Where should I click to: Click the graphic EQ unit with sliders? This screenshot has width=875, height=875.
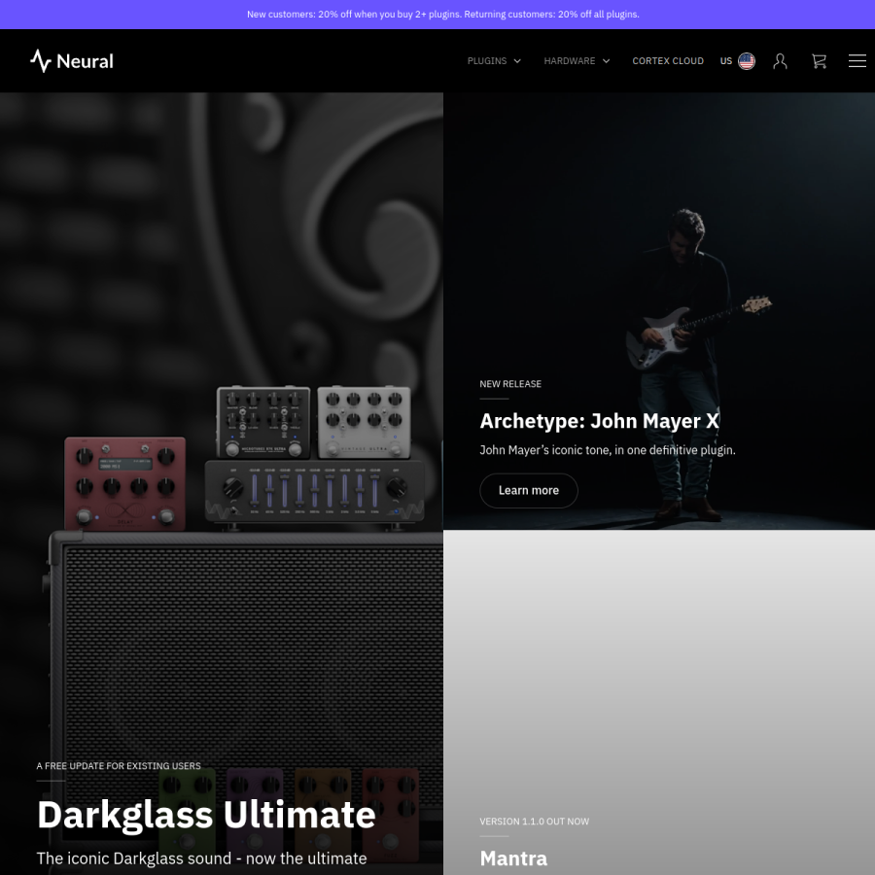pos(314,492)
